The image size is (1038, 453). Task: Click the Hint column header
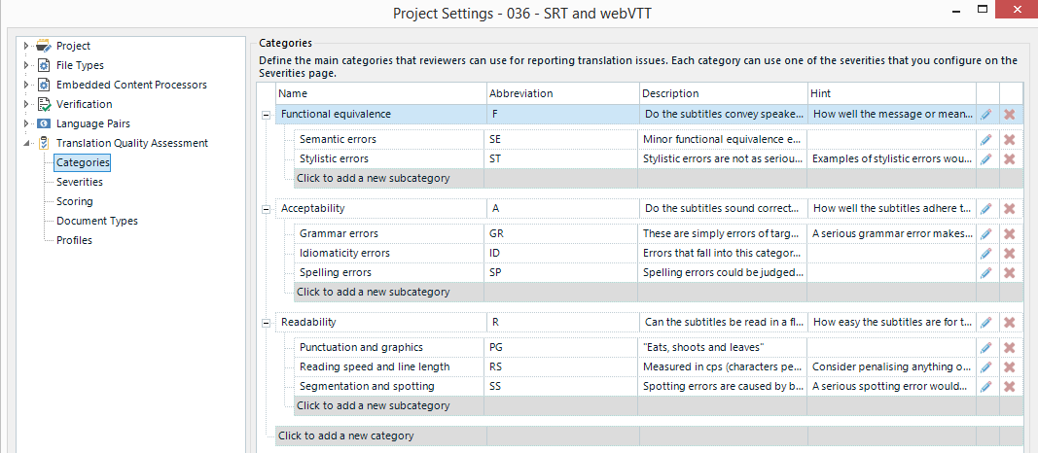click(x=892, y=93)
